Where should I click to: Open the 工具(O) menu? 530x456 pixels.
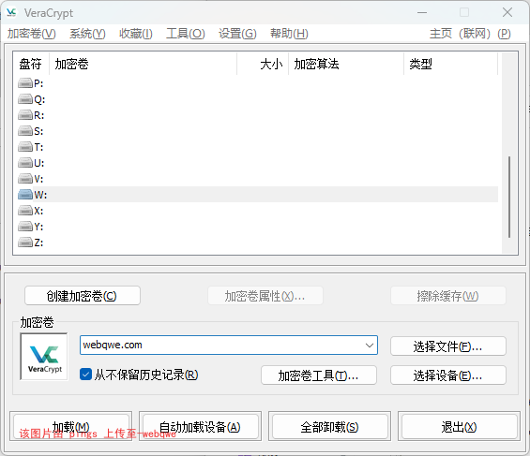point(186,34)
